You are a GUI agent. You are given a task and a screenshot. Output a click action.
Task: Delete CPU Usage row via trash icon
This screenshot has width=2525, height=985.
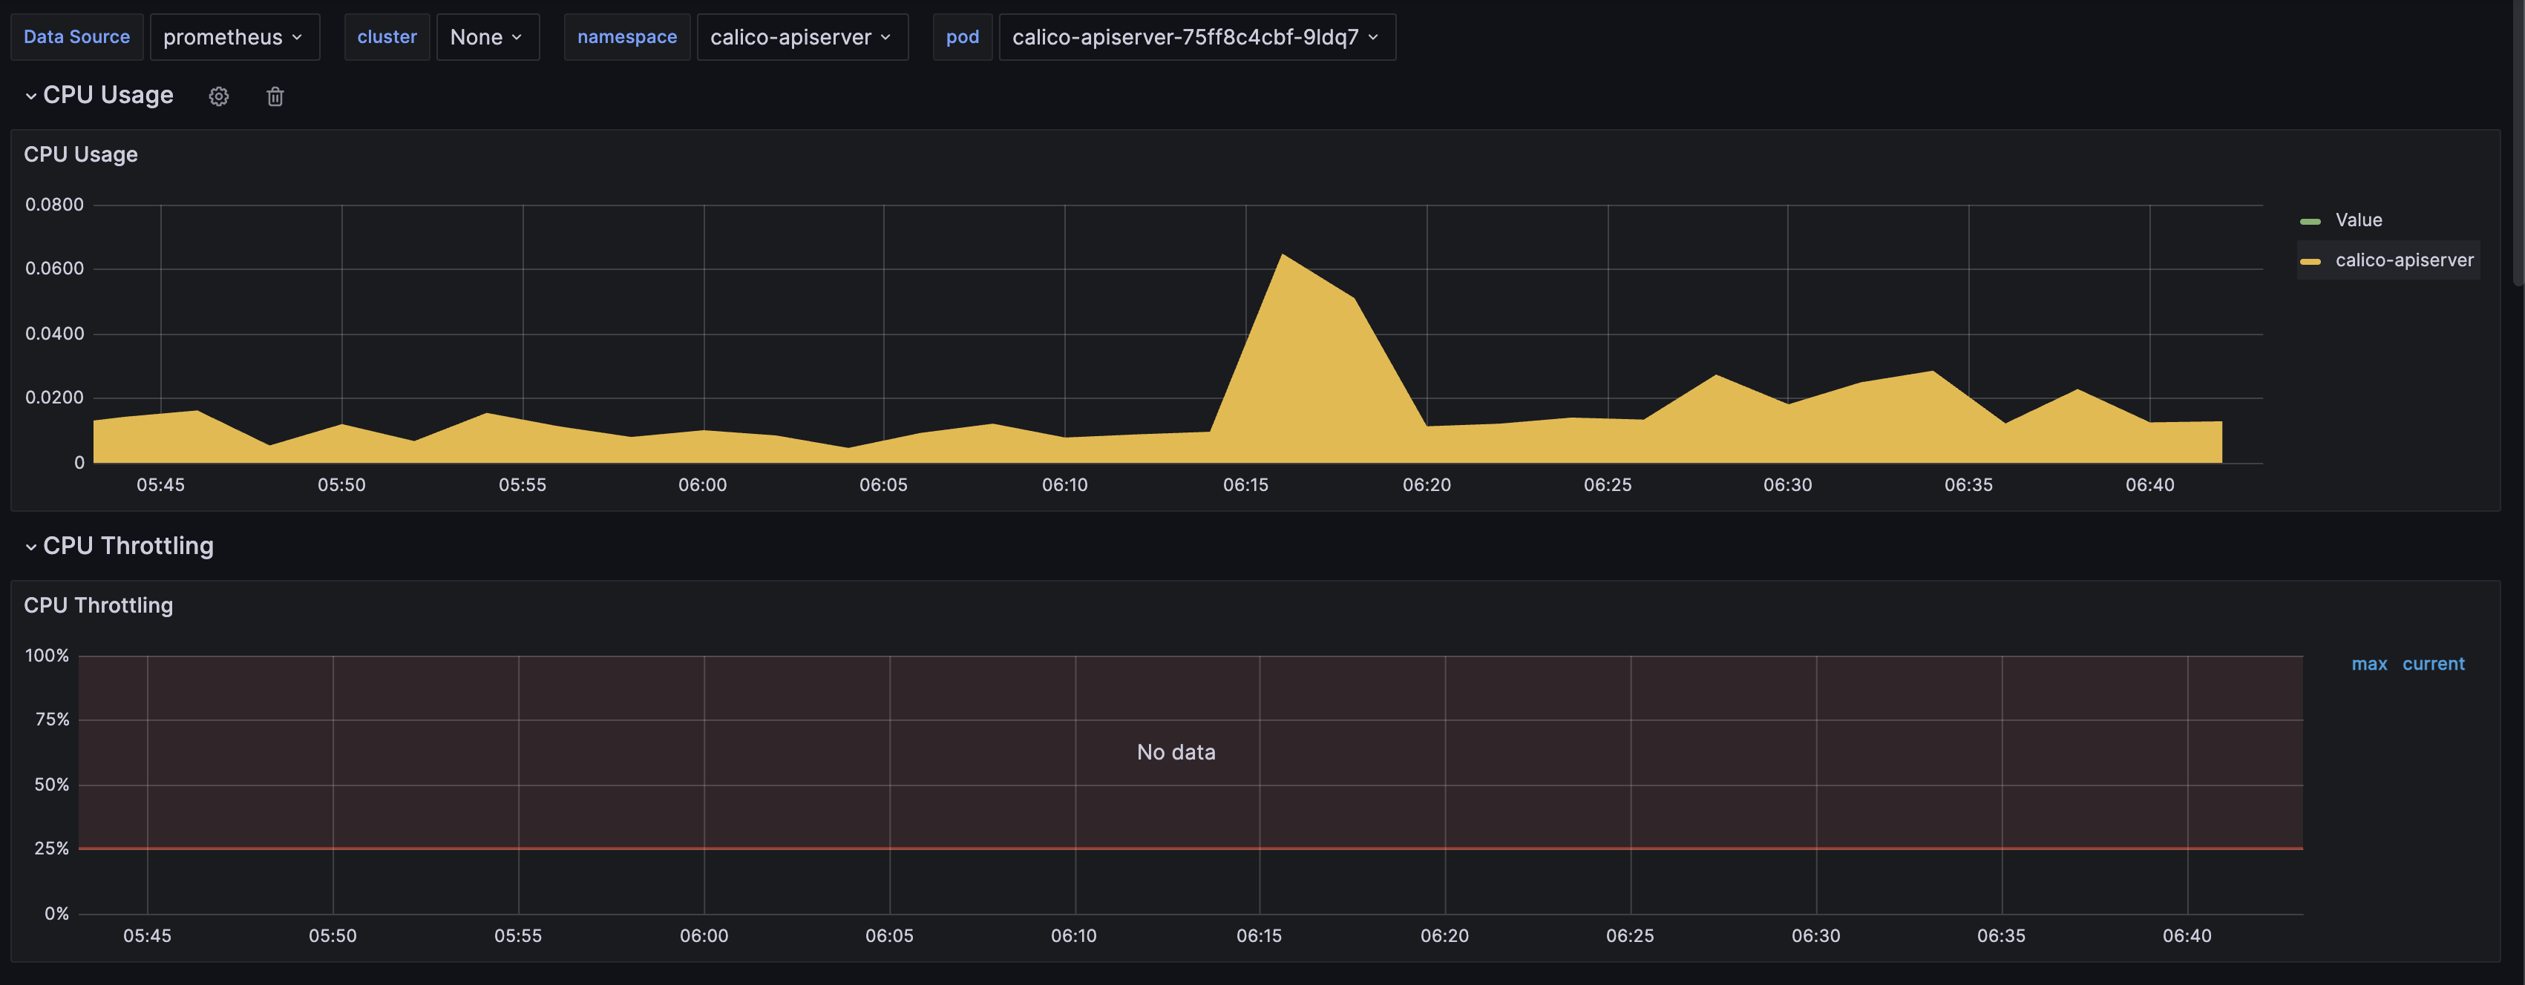point(275,96)
